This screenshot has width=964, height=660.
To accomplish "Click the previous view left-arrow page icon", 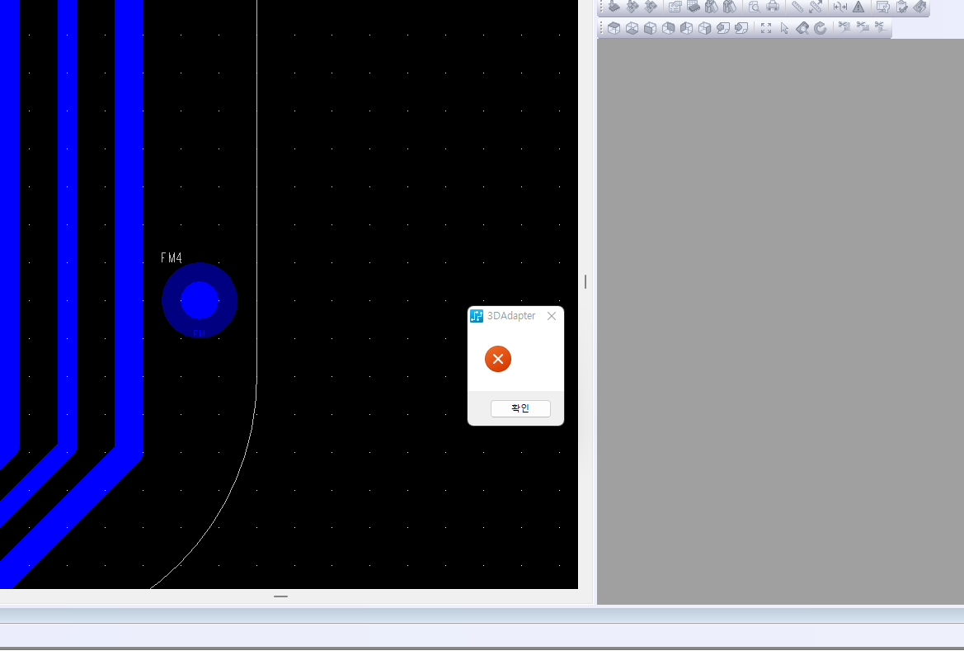I will [x=723, y=28].
